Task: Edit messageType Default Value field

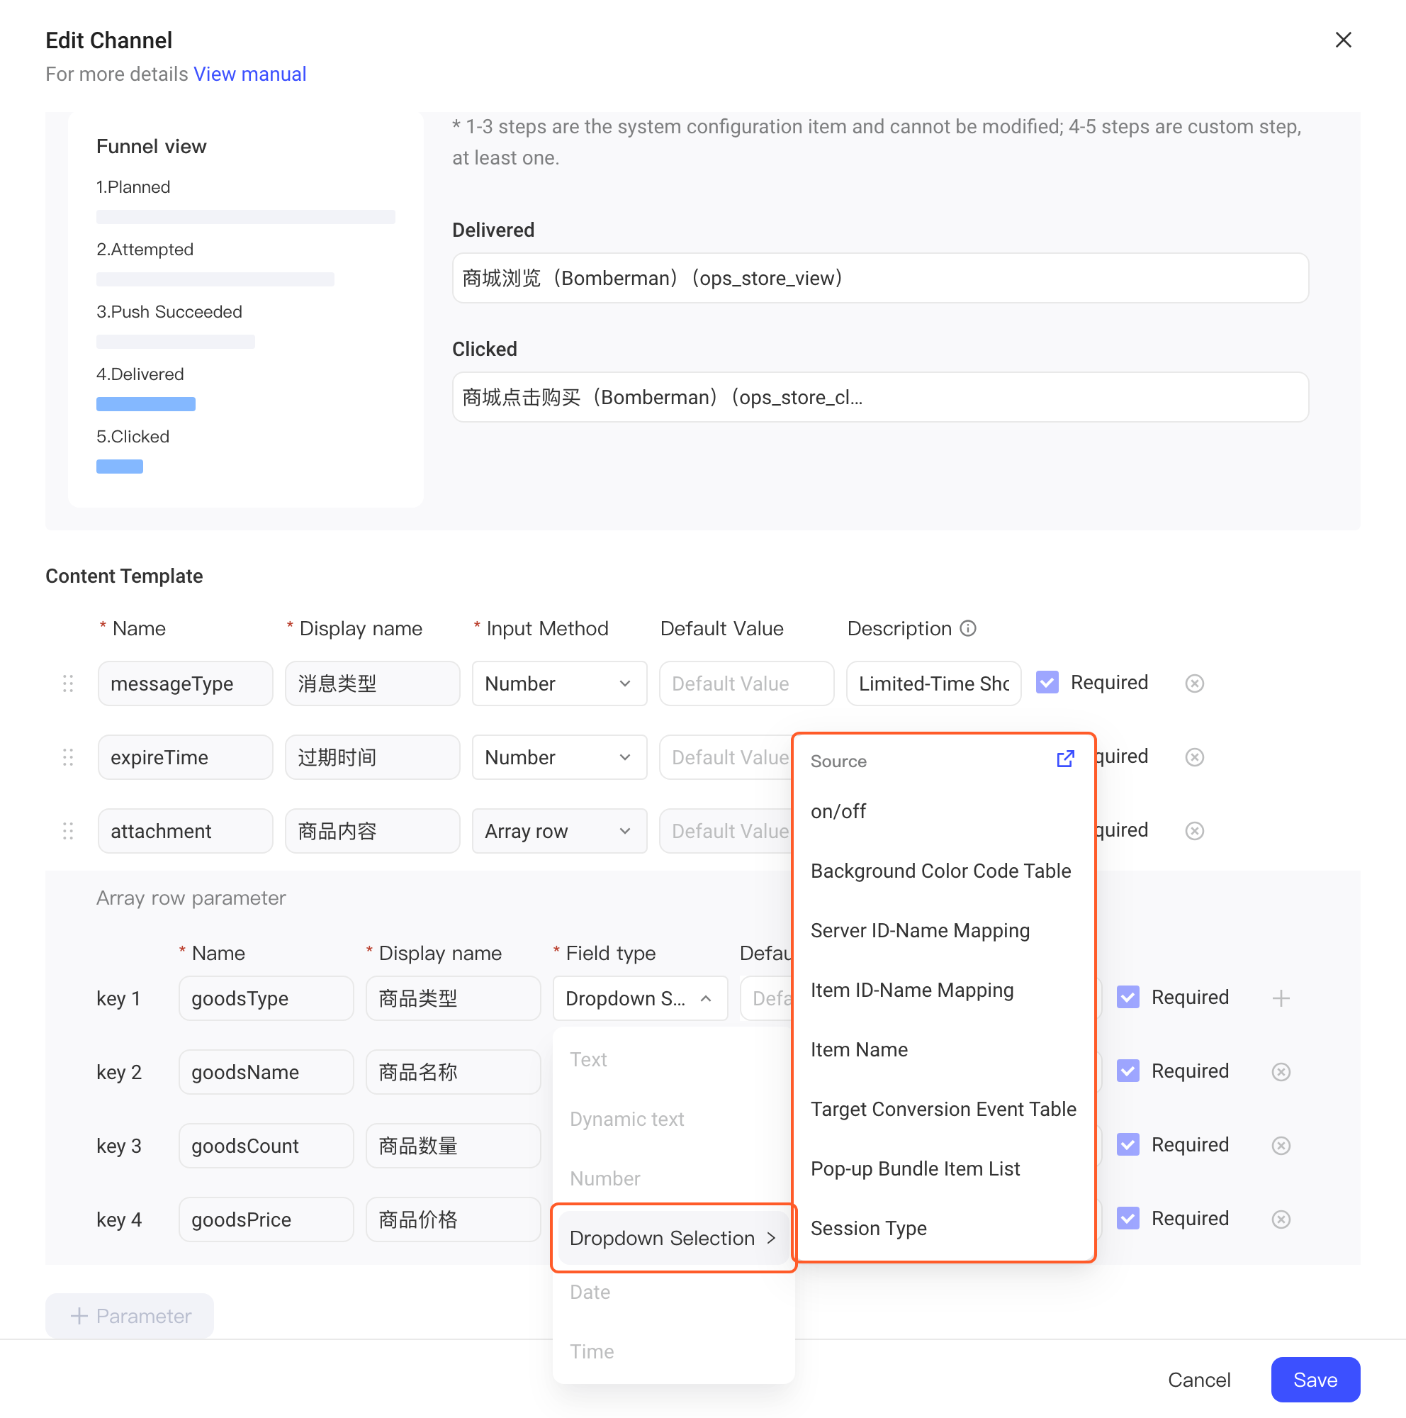Action: 746,683
